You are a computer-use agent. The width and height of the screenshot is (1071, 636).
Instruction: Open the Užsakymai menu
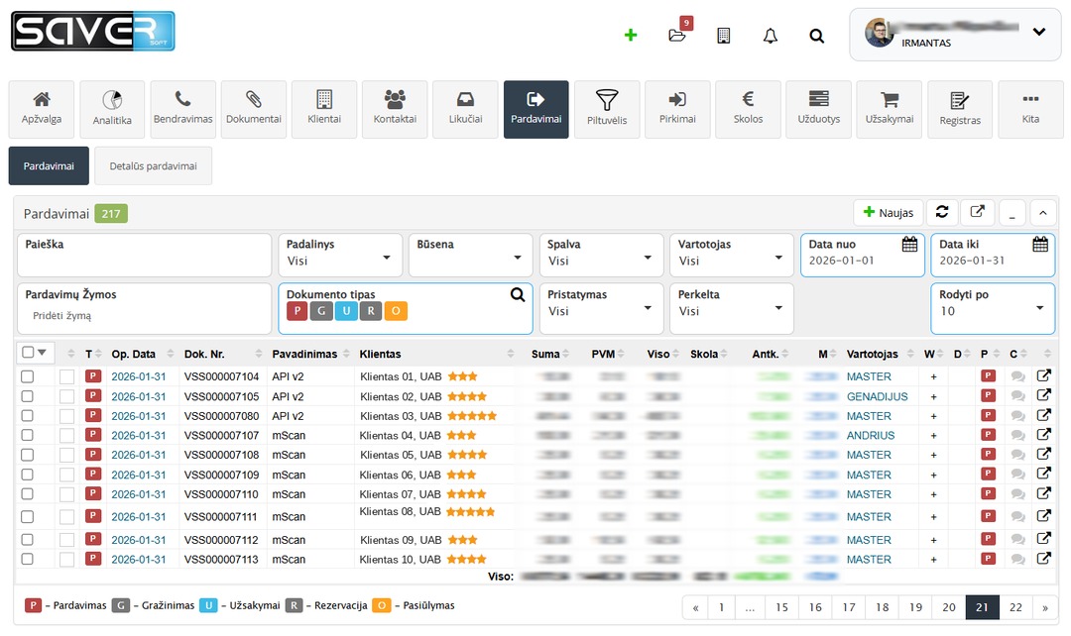coord(890,109)
